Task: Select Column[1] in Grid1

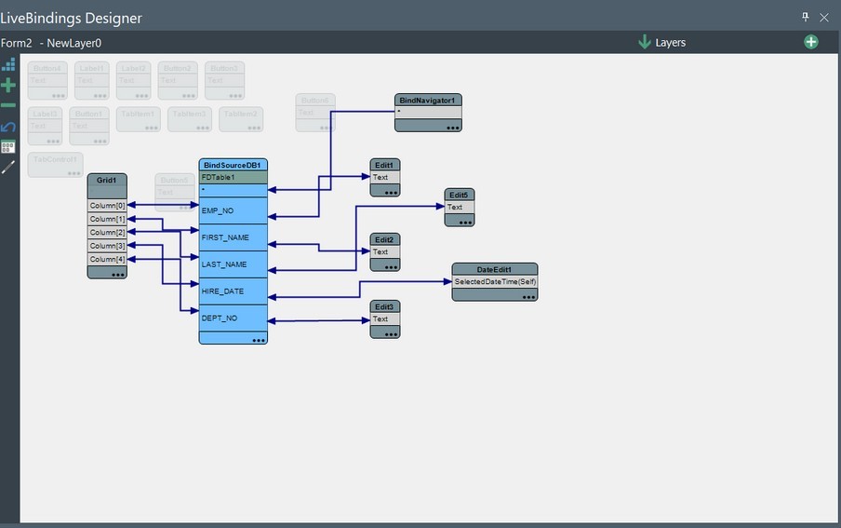Action: tap(107, 219)
